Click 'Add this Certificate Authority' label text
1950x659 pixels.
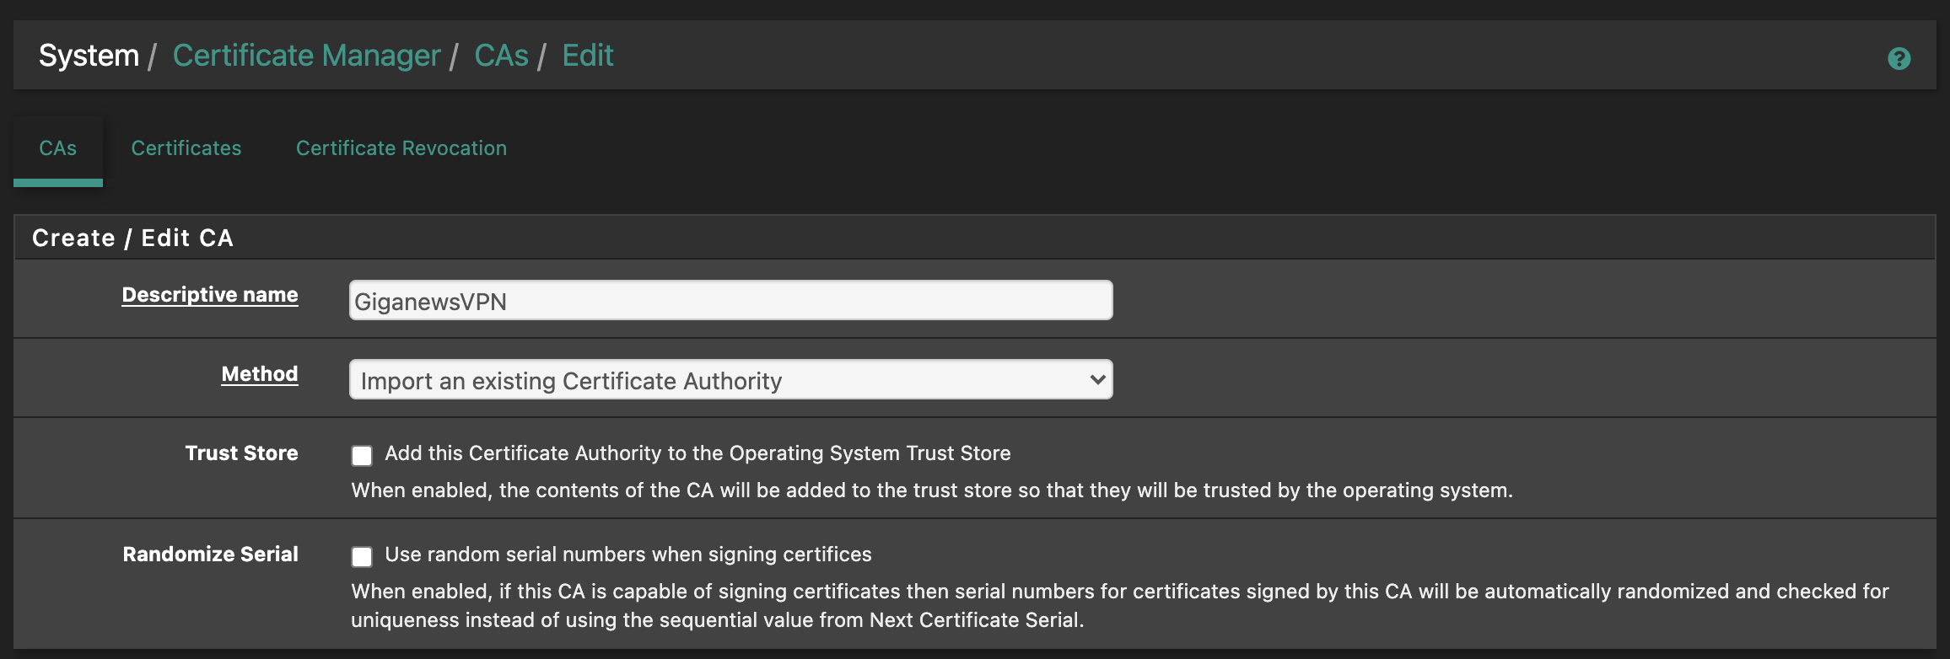click(x=698, y=453)
